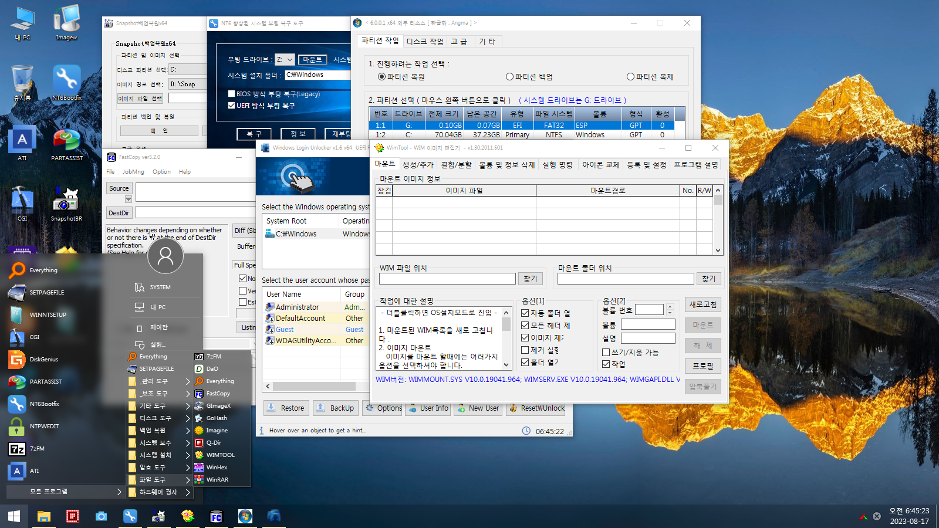This screenshot has height=528, width=939.
Task: Click Reset/Unlock in Windows Login Unlocker
Action: [x=536, y=408]
